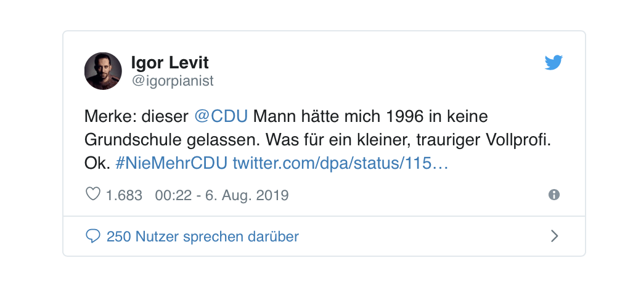This screenshot has width=625, height=287.
Task: Visit the @igorpianist handle
Action: (173, 81)
